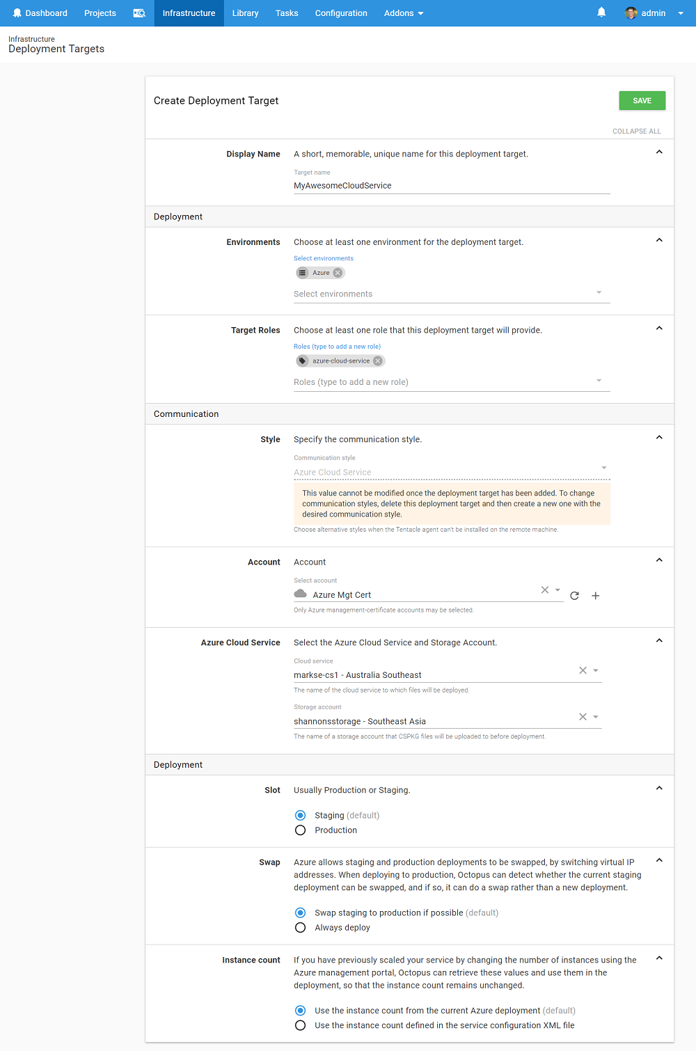The image size is (696, 1051).
Task: Open the notifications bell icon
Action: 601,13
